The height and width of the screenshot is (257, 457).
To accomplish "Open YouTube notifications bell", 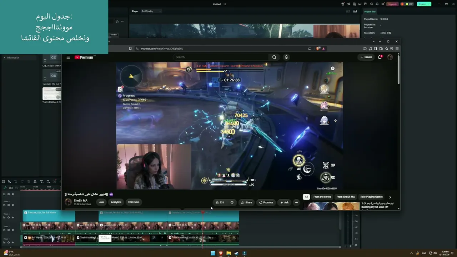I will [x=380, y=57].
